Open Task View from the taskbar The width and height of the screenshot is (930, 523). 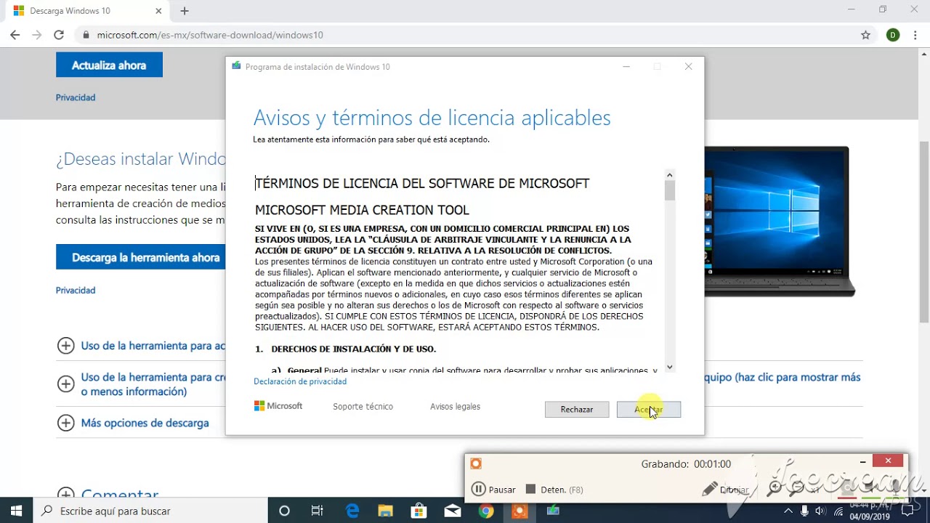318,511
